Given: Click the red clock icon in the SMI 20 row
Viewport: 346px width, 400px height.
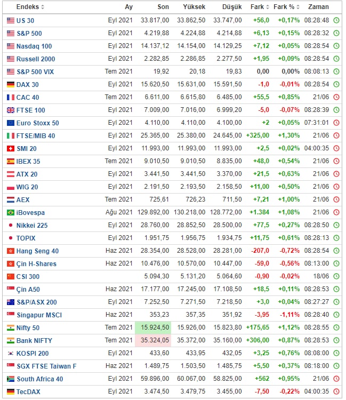Looking at the screenshot, I should 336,148.
